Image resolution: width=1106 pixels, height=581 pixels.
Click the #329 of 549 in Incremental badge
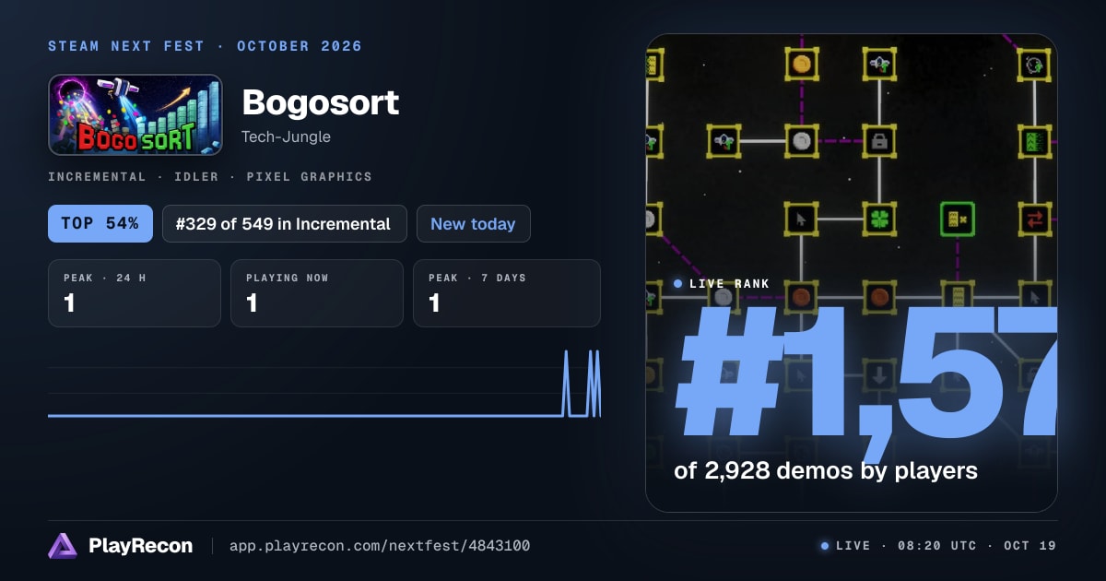click(x=285, y=223)
